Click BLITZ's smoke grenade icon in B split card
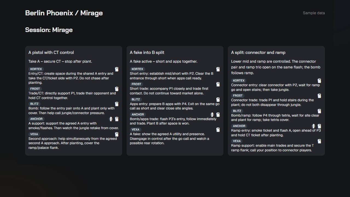 click(218, 100)
